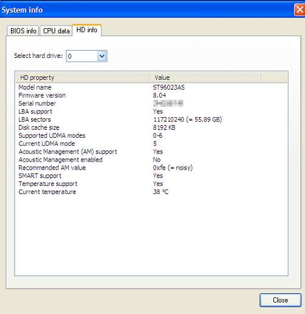
Task: Select the Recommended AM value row
Action: click(151, 168)
